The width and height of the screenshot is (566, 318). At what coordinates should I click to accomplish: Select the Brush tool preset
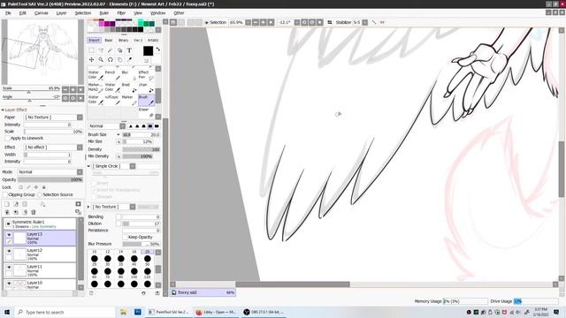pyautogui.click(x=146, y=100)
